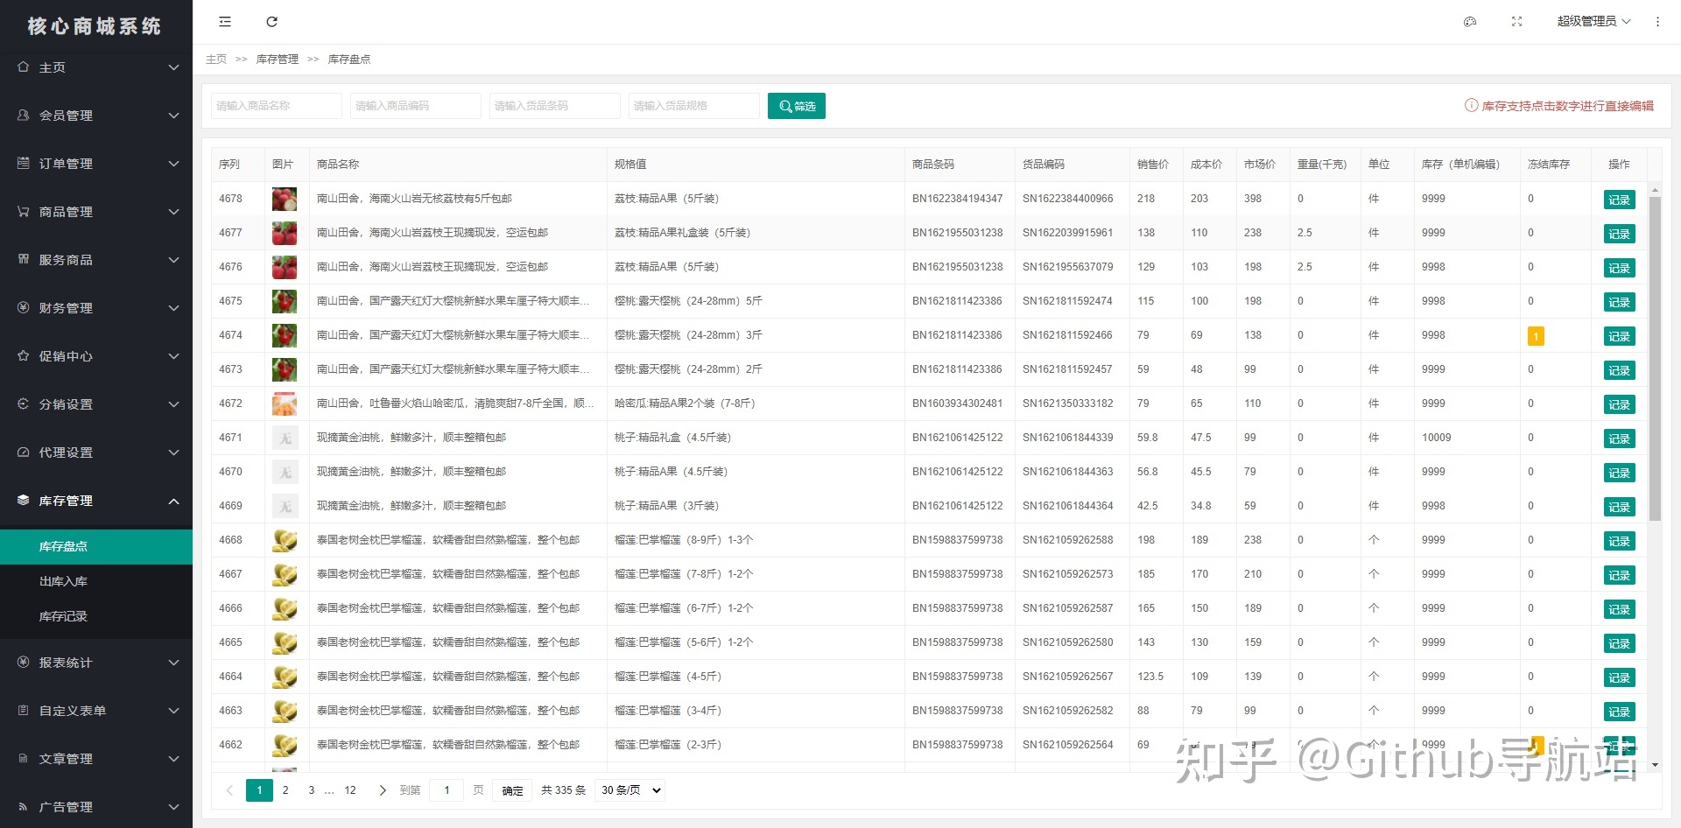1681x828 pixels.
Task: Click the refresh page icon
Action: [271, 22]
